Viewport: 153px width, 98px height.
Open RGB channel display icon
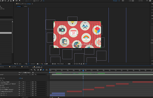click(42, 64)
